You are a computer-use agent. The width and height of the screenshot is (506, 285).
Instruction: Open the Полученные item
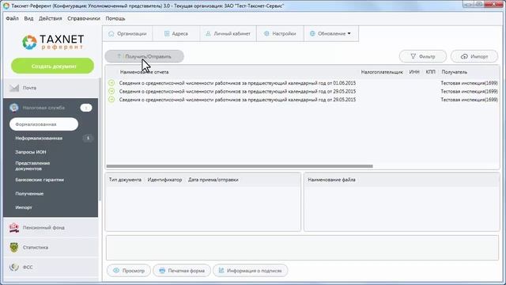click(x=29, y=193)
